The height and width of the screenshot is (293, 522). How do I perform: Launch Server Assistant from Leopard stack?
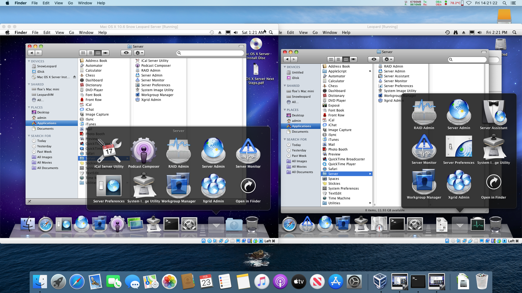[x=494, y=115]
